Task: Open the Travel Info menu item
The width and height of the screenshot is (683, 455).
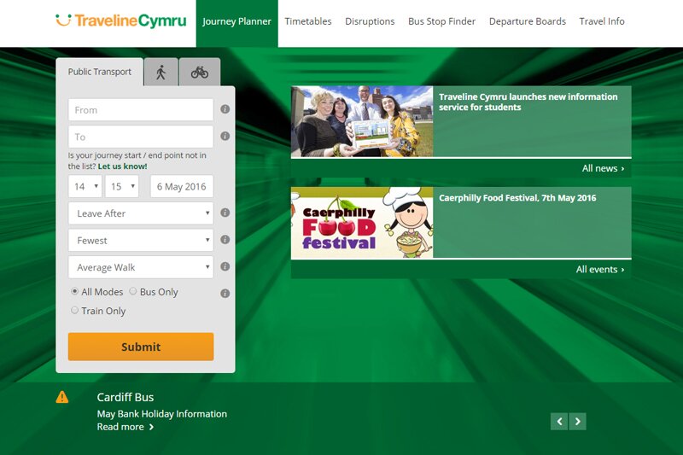Action: (602, 21)
